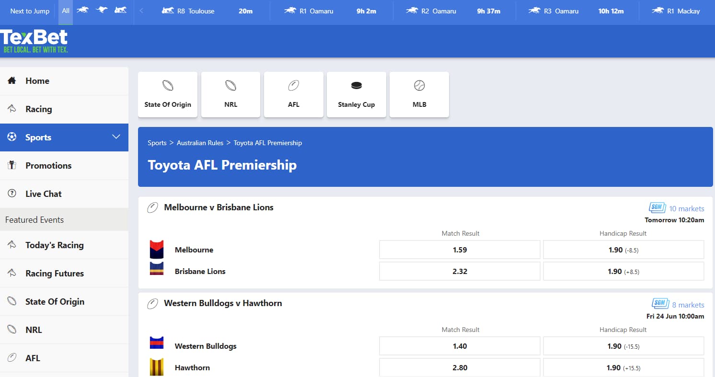The width and height of the screenshot is (715, 377).
Task: Open Melbourne v Brisbane Lions match
Action: coord(219,207)
